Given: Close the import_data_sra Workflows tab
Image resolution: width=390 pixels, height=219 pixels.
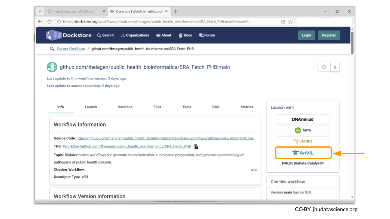Looking at the screenshot, I should tap(104, 11).
